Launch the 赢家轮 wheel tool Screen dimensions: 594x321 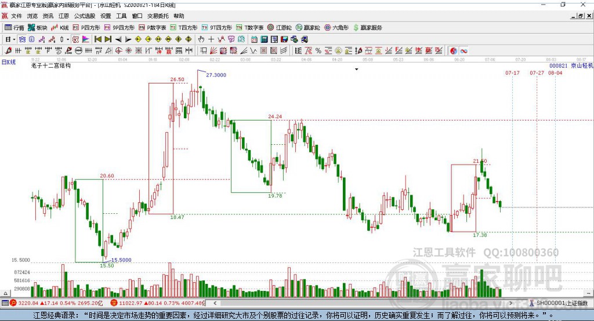pos(308,28)
